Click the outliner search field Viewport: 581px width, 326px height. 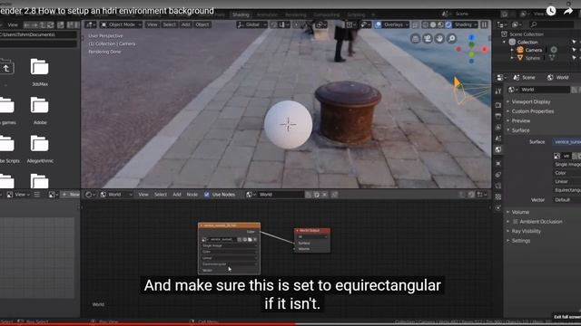click(x=552, y=24)
